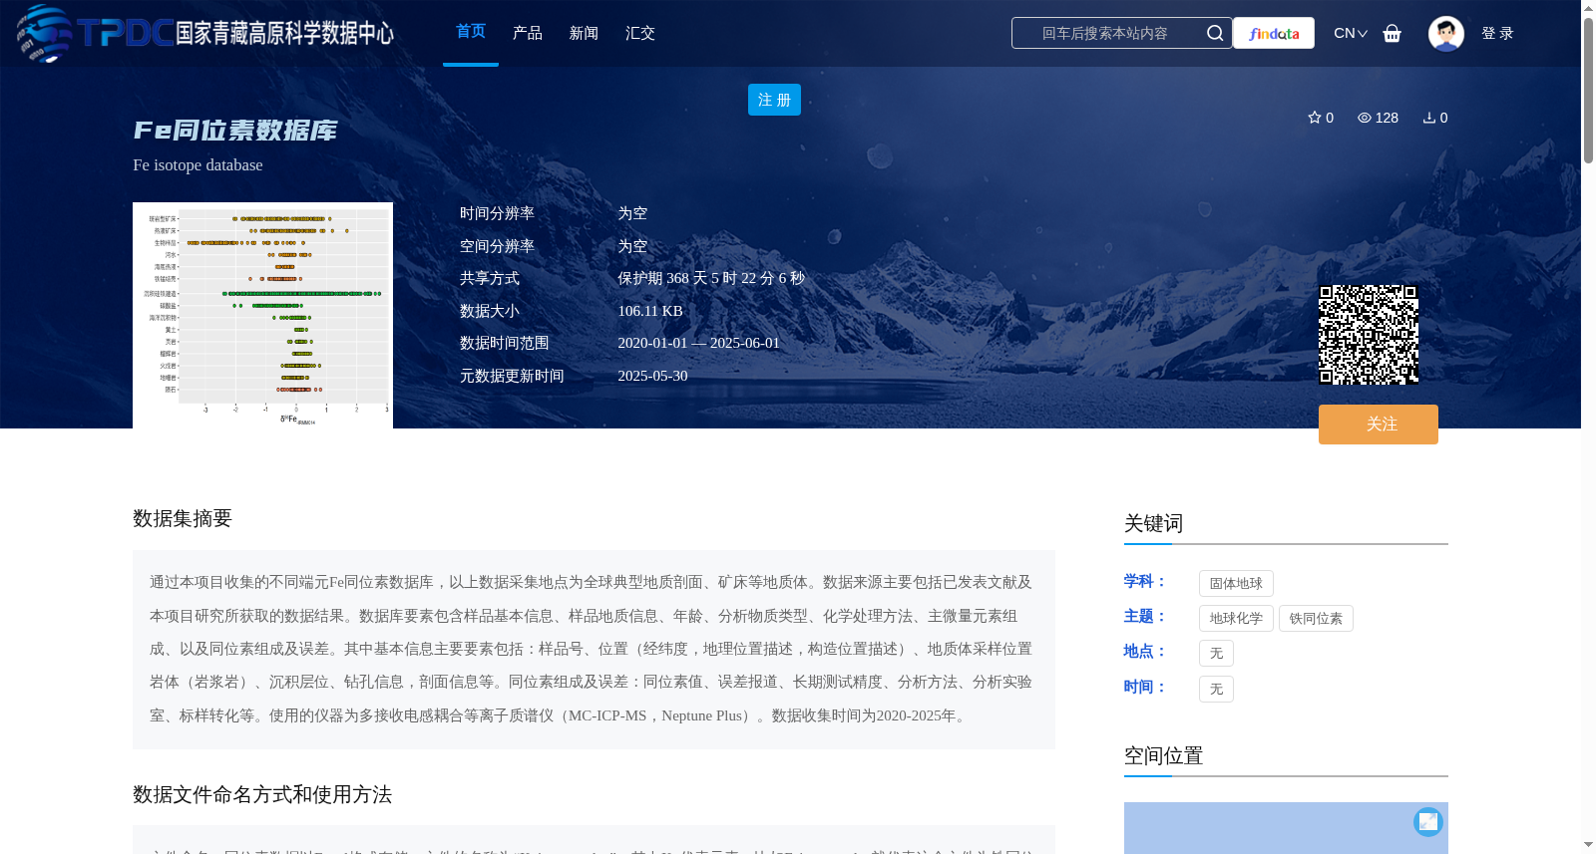Open the 产品 menu item
The width and height of the screenshot is (1596, 854).
pos(527,33)
